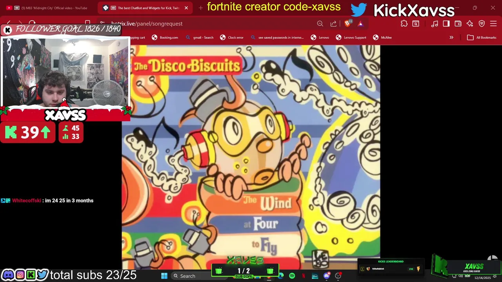The height and width of the screenshot is (282, 502).
Task: Open the Booking.com bookmark
Action: click(165, 38)
